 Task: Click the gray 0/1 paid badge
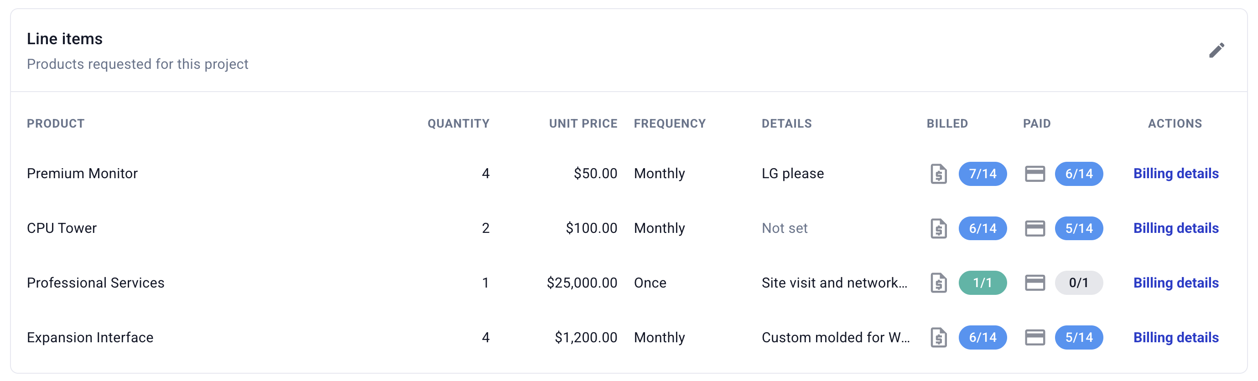1079,283
